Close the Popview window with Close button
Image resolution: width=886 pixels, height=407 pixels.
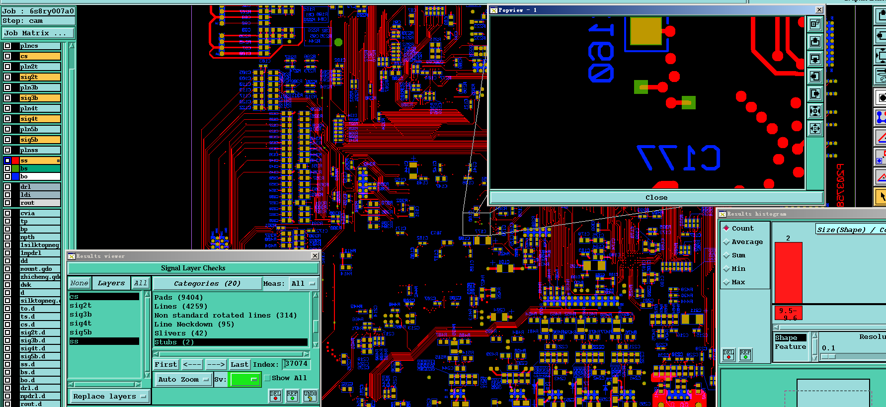tap(656, 197)
